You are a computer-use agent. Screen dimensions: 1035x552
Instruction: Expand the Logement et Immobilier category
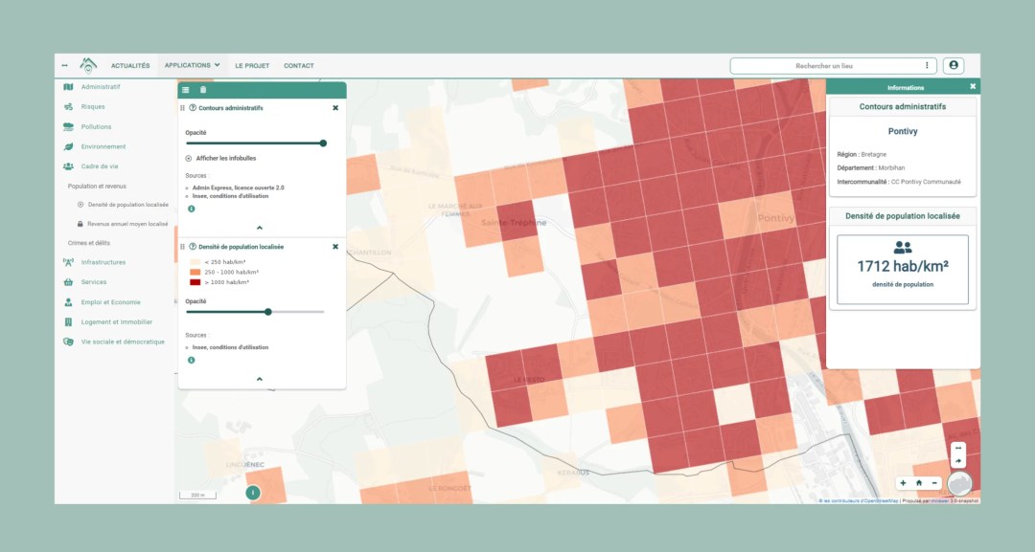click(108, 322)
